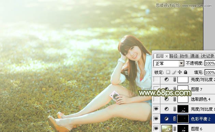Select the 图层 7 mask thumbnail
The height and width of the screenshot is (132, 215).
click(183, 89)
